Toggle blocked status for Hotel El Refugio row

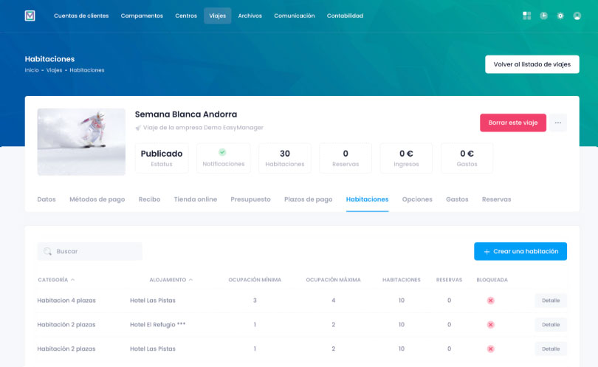pyautogui.click(x=490, y=325)
